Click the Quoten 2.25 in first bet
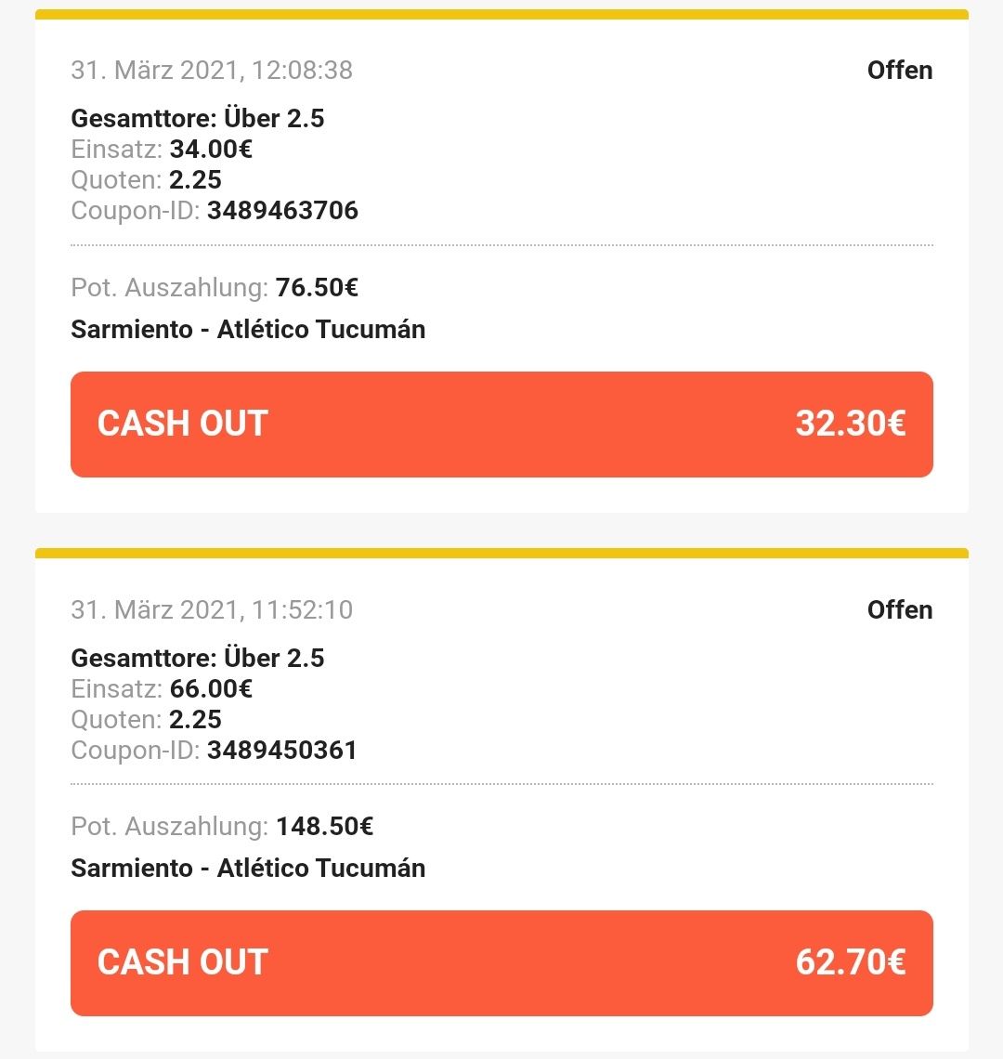The width and height of the screenshot is (1003, 1059). (195, 180)
